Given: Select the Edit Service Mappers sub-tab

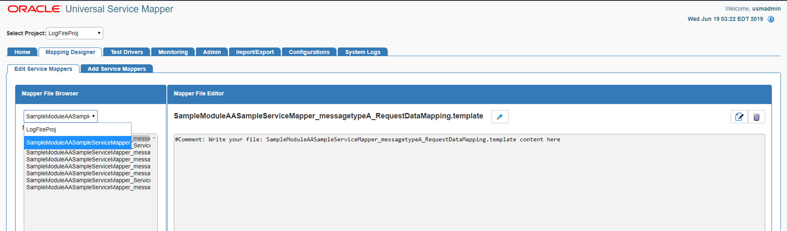Looking at the screenshot, I should tap(43, 69).
